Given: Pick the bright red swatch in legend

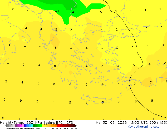Looking at the screenshot, I should point(57,126).
